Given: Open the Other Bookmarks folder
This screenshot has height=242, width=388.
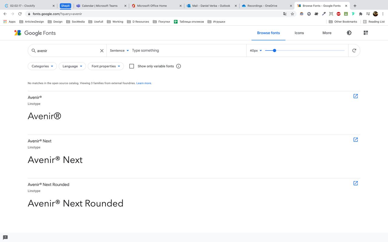Looking at the screenshot, I should click(x=343, y=22).
